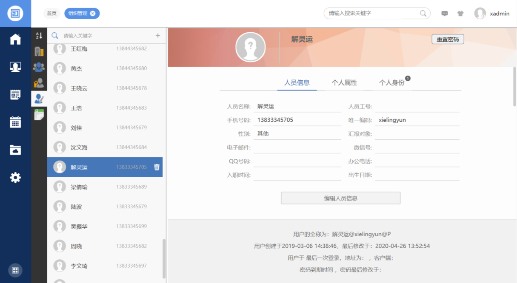Click the 重置密码 button
517x283 pixels.
click(448, 39)
